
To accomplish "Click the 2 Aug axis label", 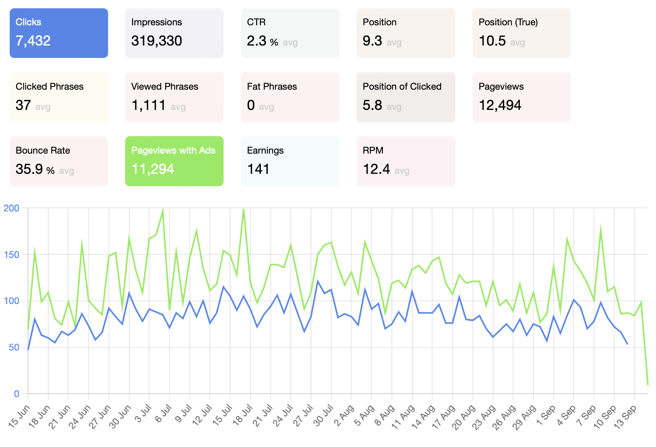I will point(345,415).
